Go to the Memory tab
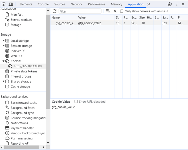The width and height of the screenshot is (188, 150). 117,4
